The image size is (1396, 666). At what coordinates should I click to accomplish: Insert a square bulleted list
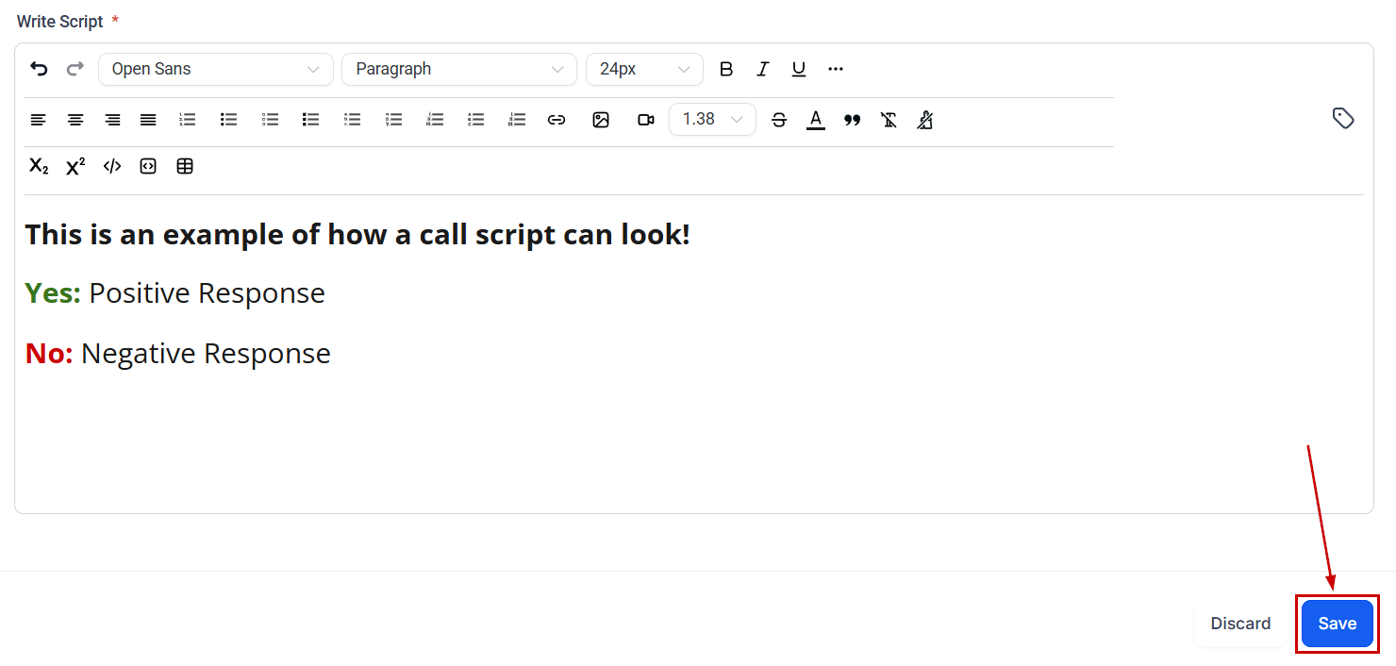click(x=310, y=120)
